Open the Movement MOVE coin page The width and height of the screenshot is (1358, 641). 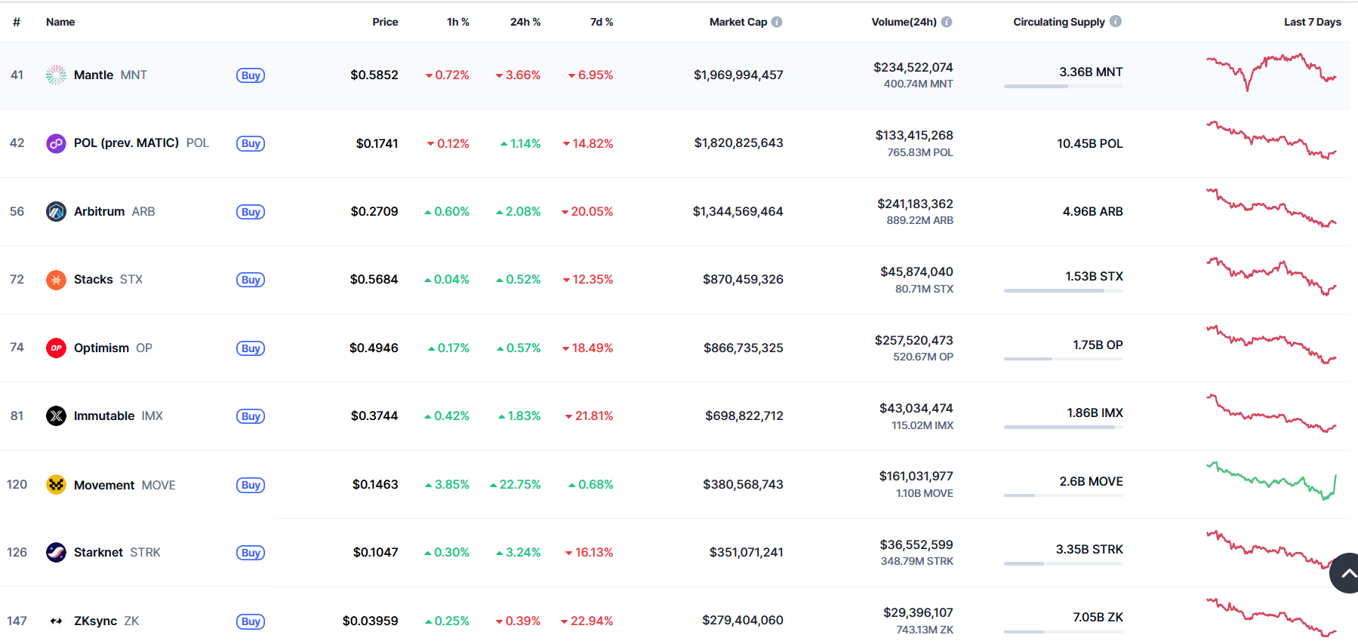coord(125,485)
